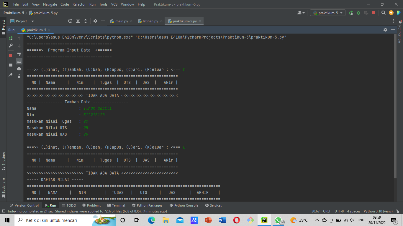Change the UTF-8 file encoding

[x=339, y=211]
